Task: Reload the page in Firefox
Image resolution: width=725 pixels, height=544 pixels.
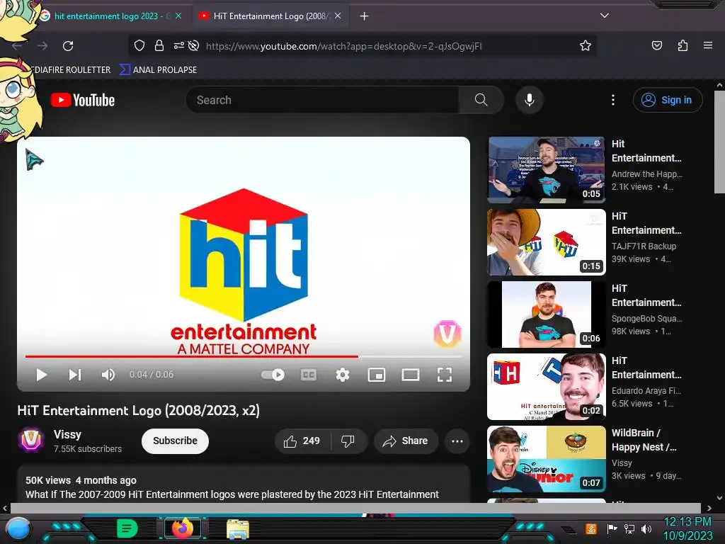Action: click(68, 46)
